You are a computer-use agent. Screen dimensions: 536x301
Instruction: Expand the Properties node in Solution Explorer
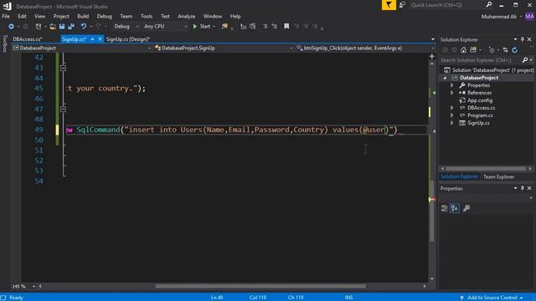(452, 85)
